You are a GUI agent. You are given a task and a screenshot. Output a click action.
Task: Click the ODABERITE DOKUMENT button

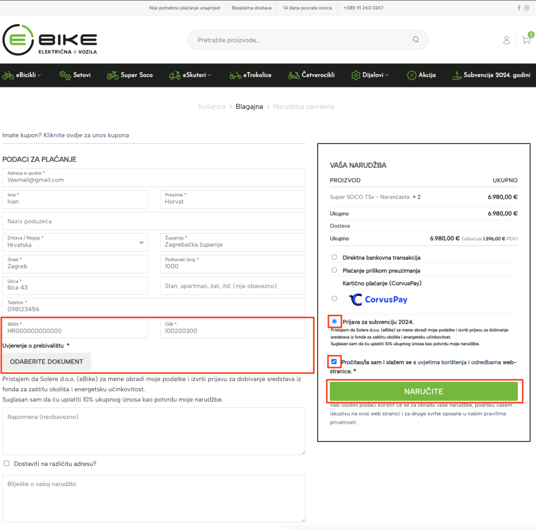point(47,361)
